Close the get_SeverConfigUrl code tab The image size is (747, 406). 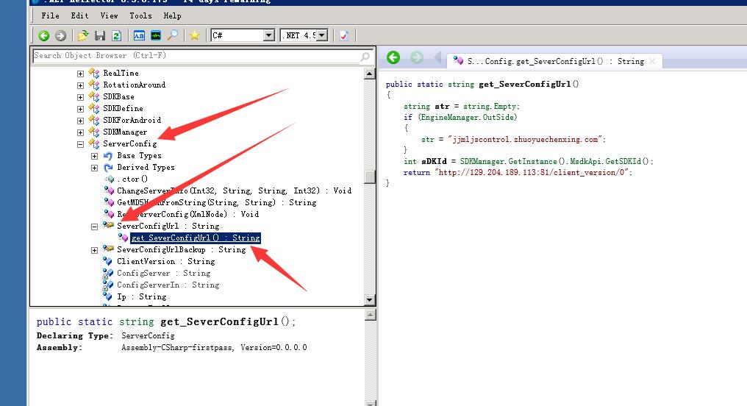tap(651, 61)
